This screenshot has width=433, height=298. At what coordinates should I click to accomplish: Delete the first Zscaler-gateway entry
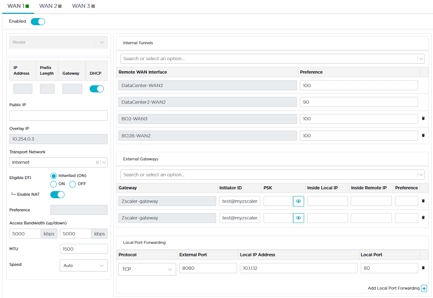(x=423, y=201)
